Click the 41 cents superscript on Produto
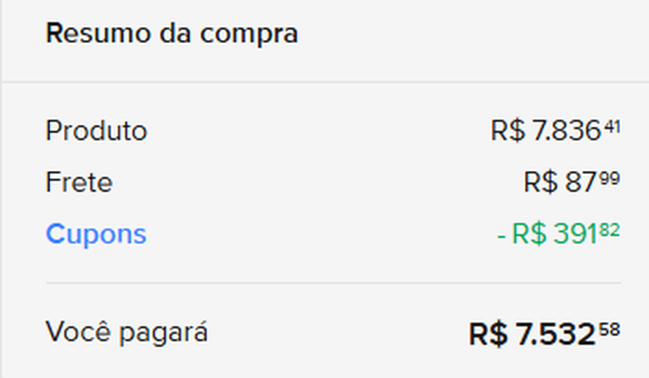649x378 pixels. point(612,126)
